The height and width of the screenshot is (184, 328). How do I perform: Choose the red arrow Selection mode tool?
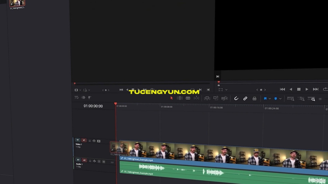pos(172,98)
